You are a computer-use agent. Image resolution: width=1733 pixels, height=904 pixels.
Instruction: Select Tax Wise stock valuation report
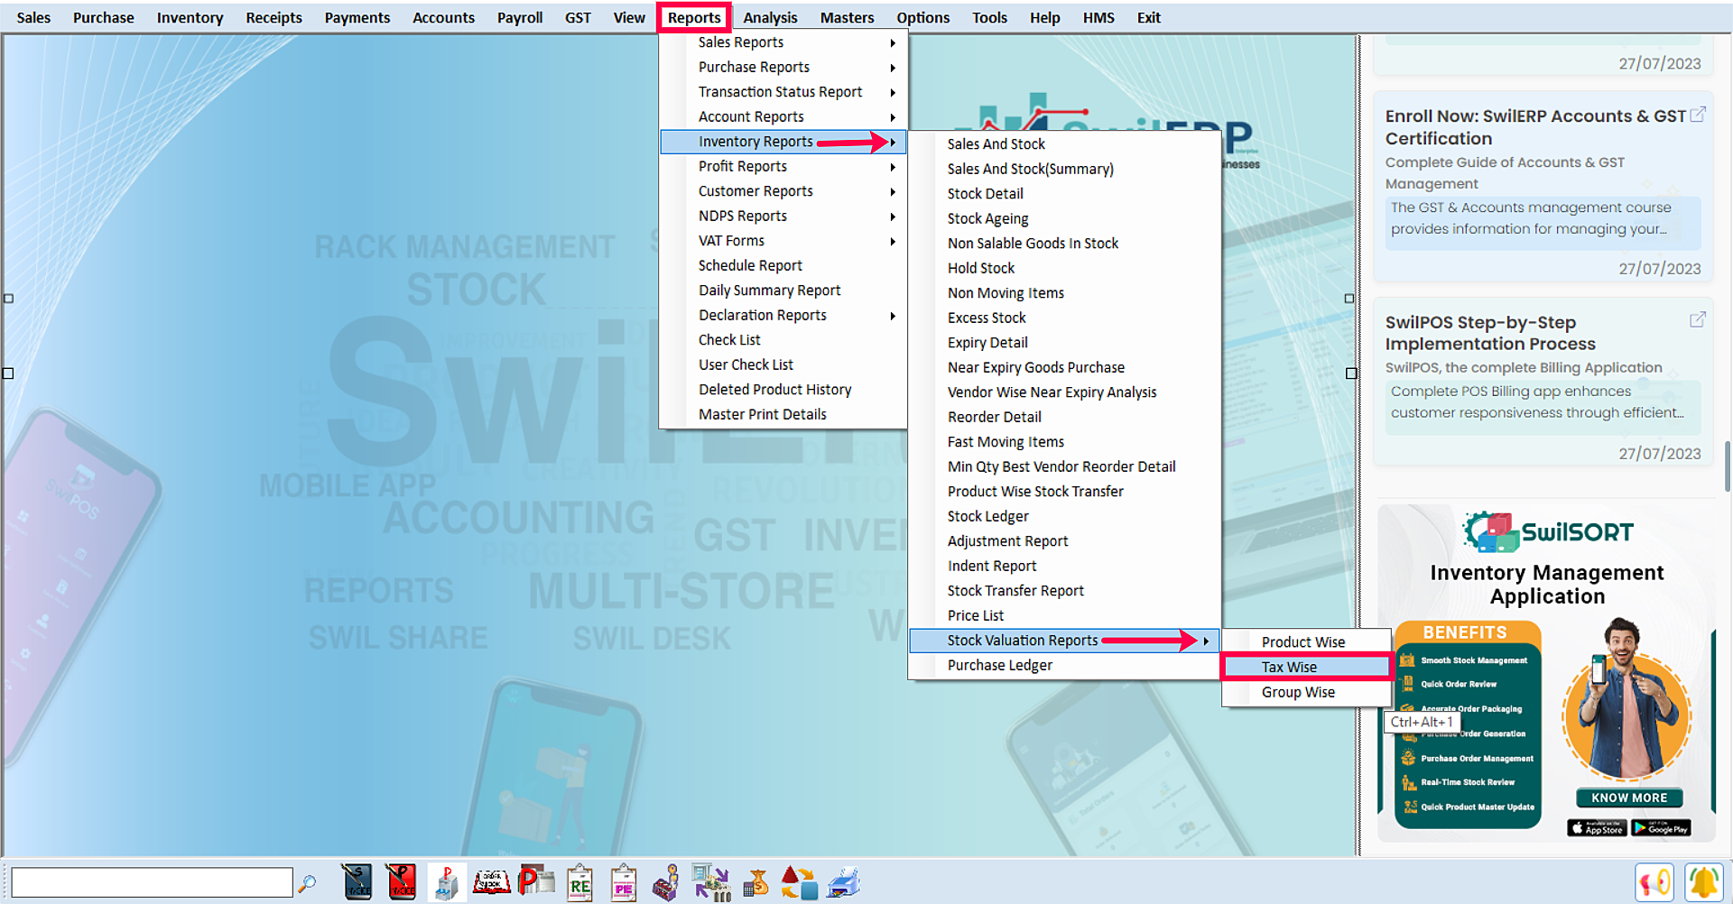click(x=1306, y=667)
